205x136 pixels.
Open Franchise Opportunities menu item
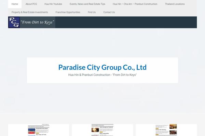[68, 12]
